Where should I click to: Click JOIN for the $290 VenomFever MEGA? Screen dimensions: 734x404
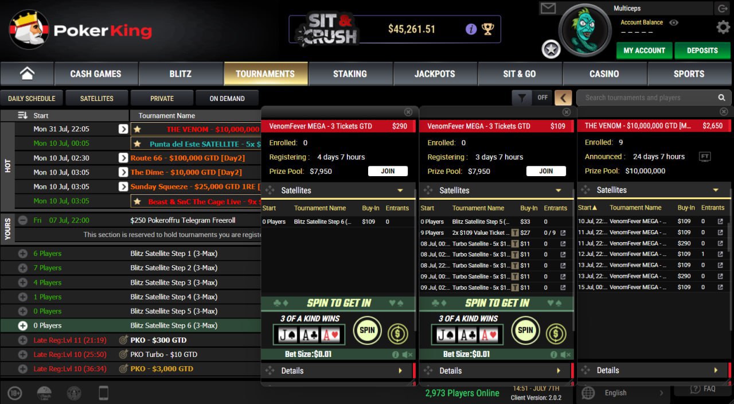(x=388, y=171)
